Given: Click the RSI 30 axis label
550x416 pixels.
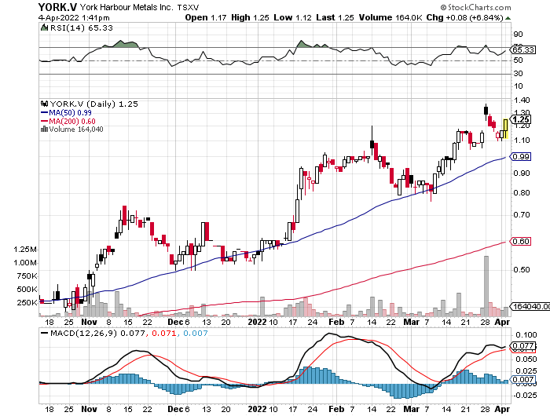Looking at the screenshot, I should [x=518, y=74].
